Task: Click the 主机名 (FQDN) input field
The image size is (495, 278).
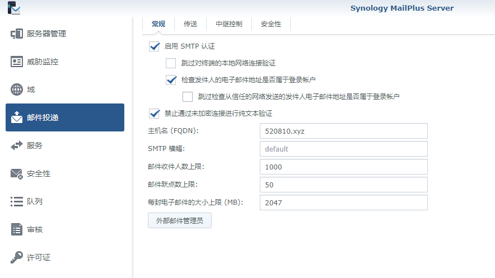Action: pyautogui.click(x=343, y=131)
